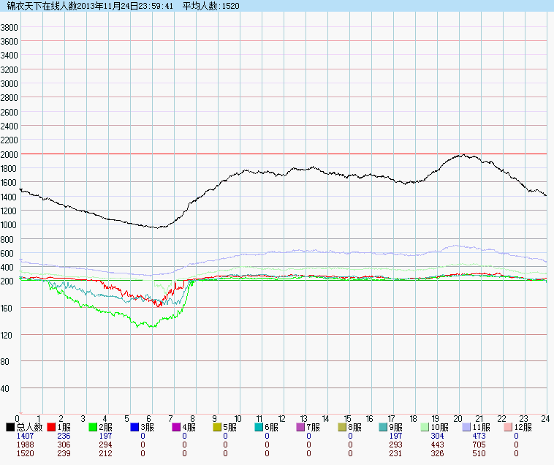Click the 11服 maximum value 705

point(479,445)
